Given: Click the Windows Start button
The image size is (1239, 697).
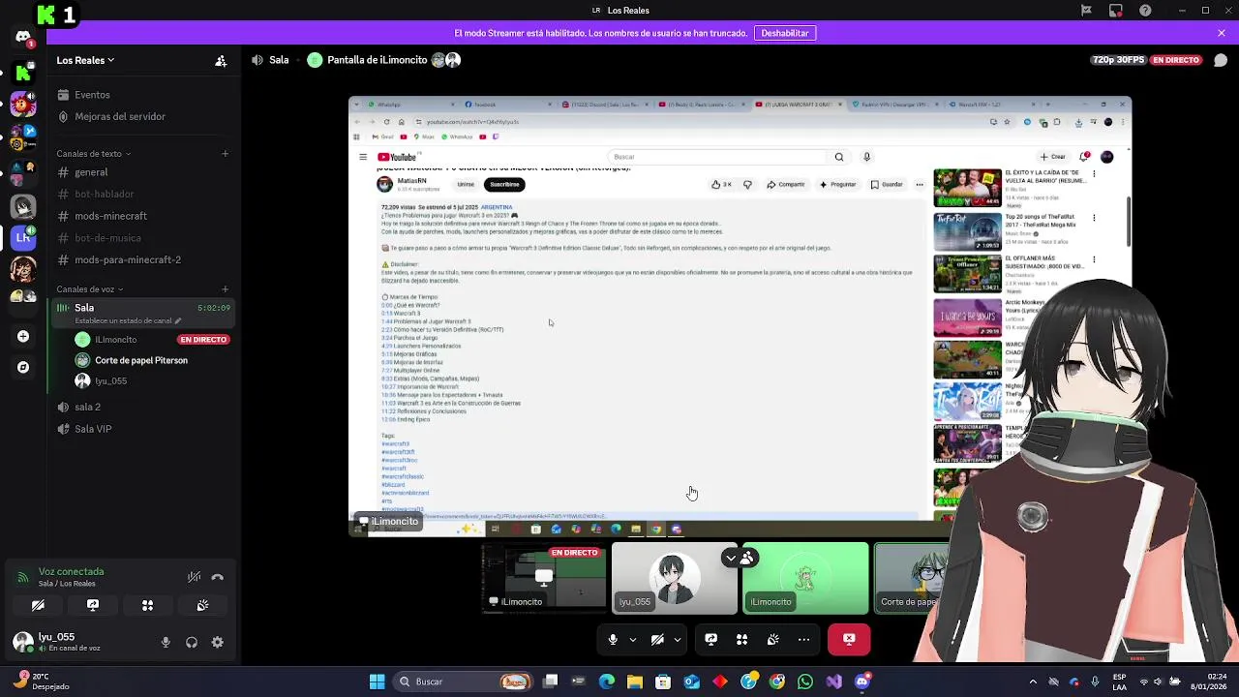Looking at the screenshot, I should [378, 682].
